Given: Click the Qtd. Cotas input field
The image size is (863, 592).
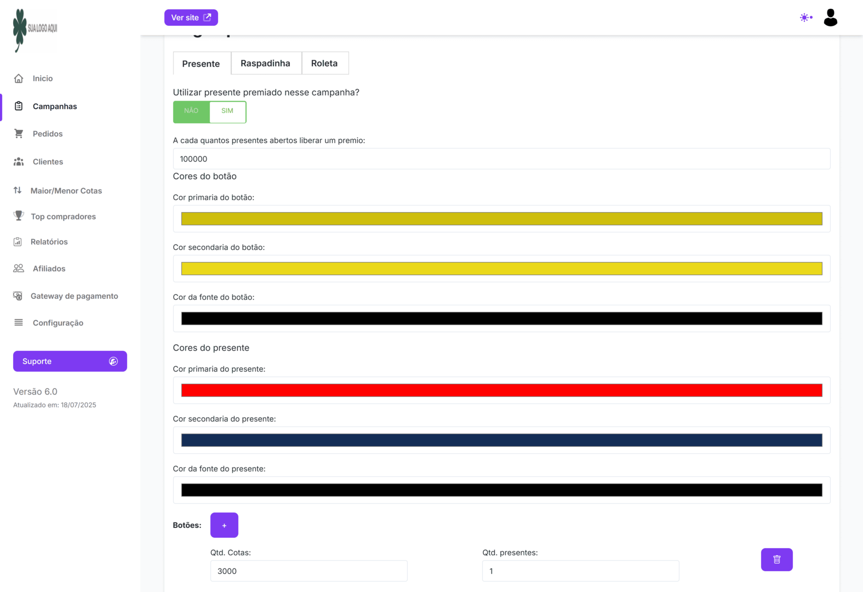Looking at the screenshot, I should [308, 571].
